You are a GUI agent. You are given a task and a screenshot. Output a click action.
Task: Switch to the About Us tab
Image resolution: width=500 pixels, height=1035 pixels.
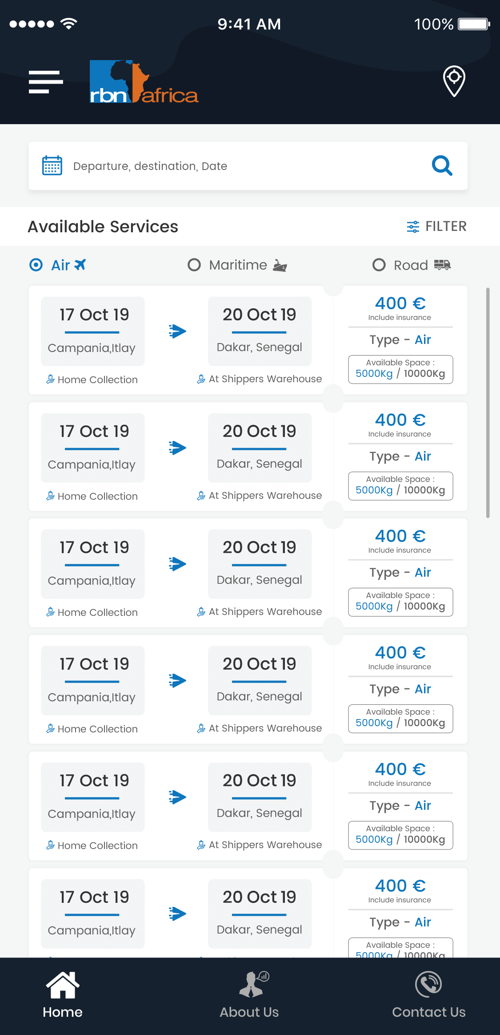click(x=249, y=1012)
